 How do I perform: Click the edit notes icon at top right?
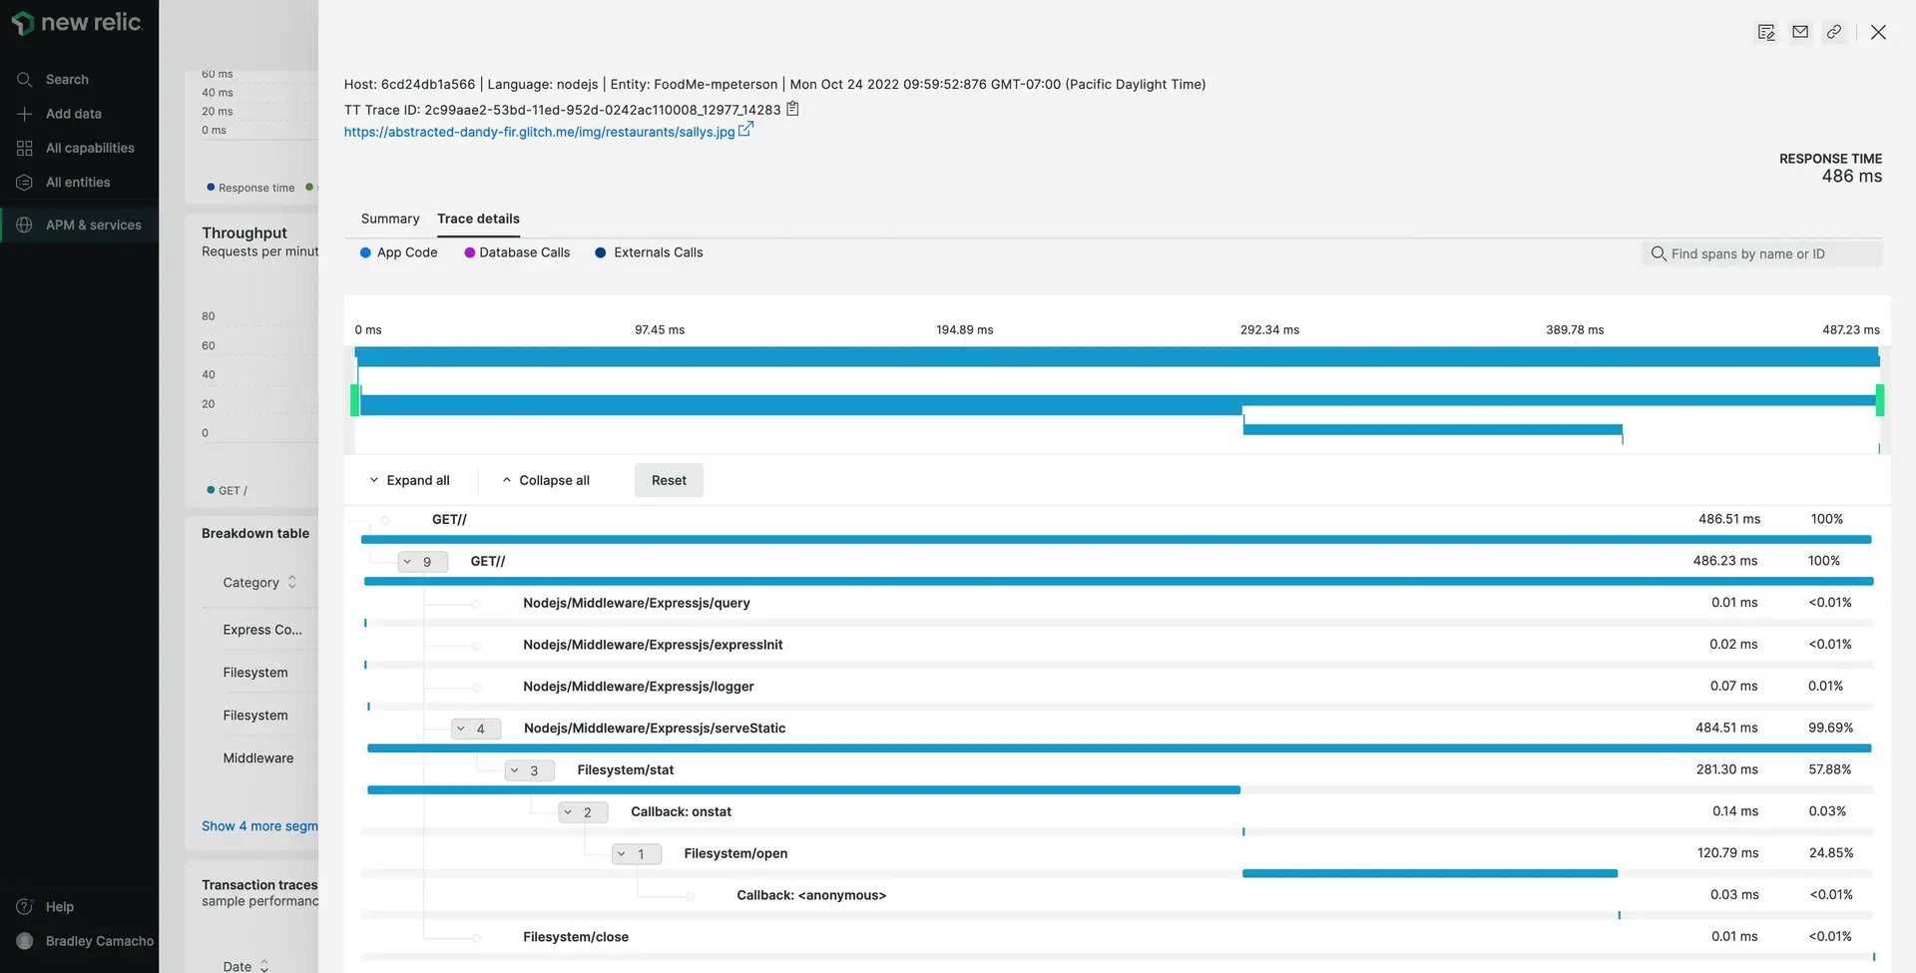click(1766, 32)
